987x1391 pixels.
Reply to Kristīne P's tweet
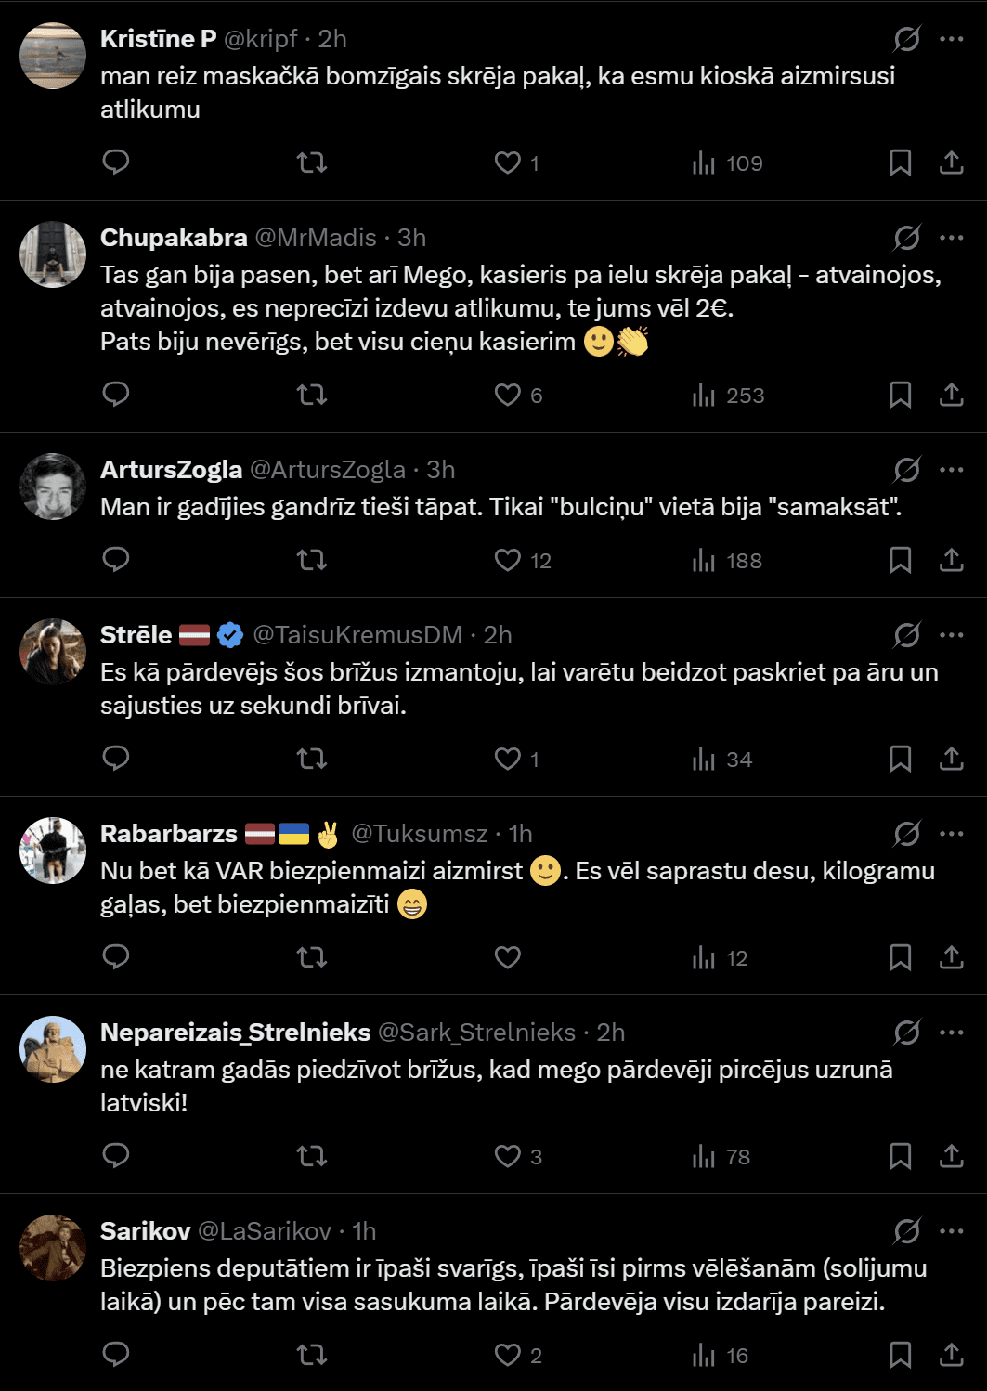116,162
